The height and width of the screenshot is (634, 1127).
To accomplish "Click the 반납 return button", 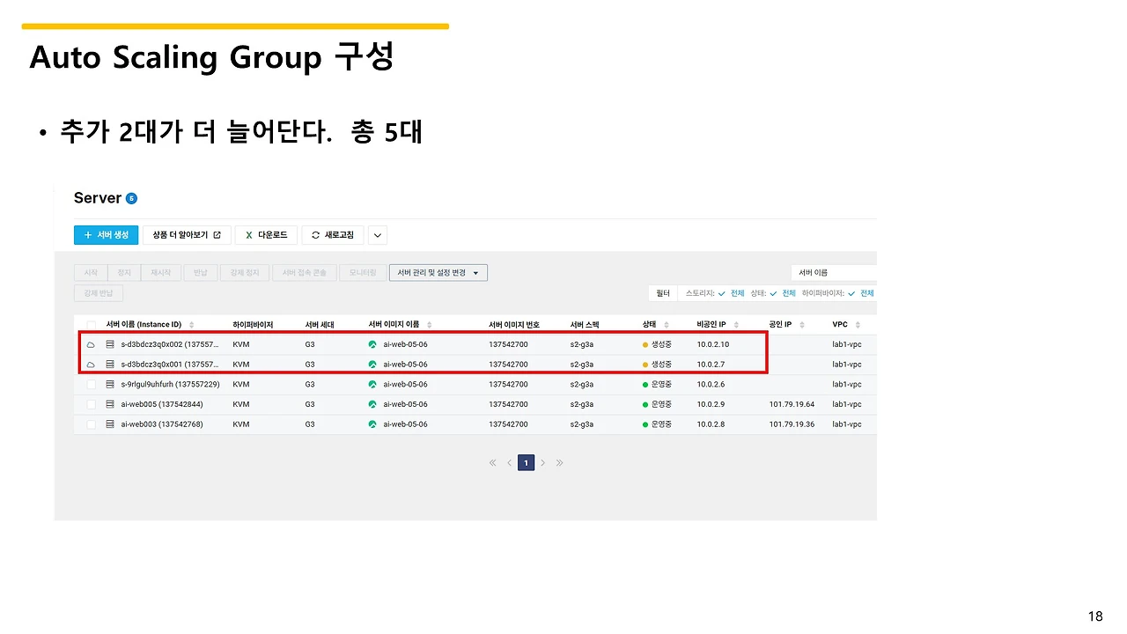I will [200, 273].
